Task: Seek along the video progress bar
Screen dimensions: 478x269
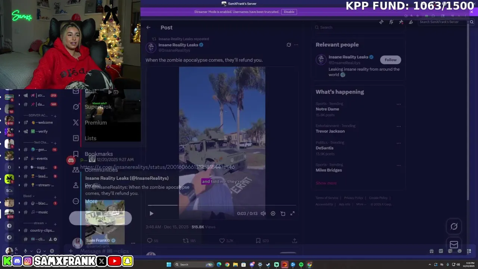Action: pos(222,205)
